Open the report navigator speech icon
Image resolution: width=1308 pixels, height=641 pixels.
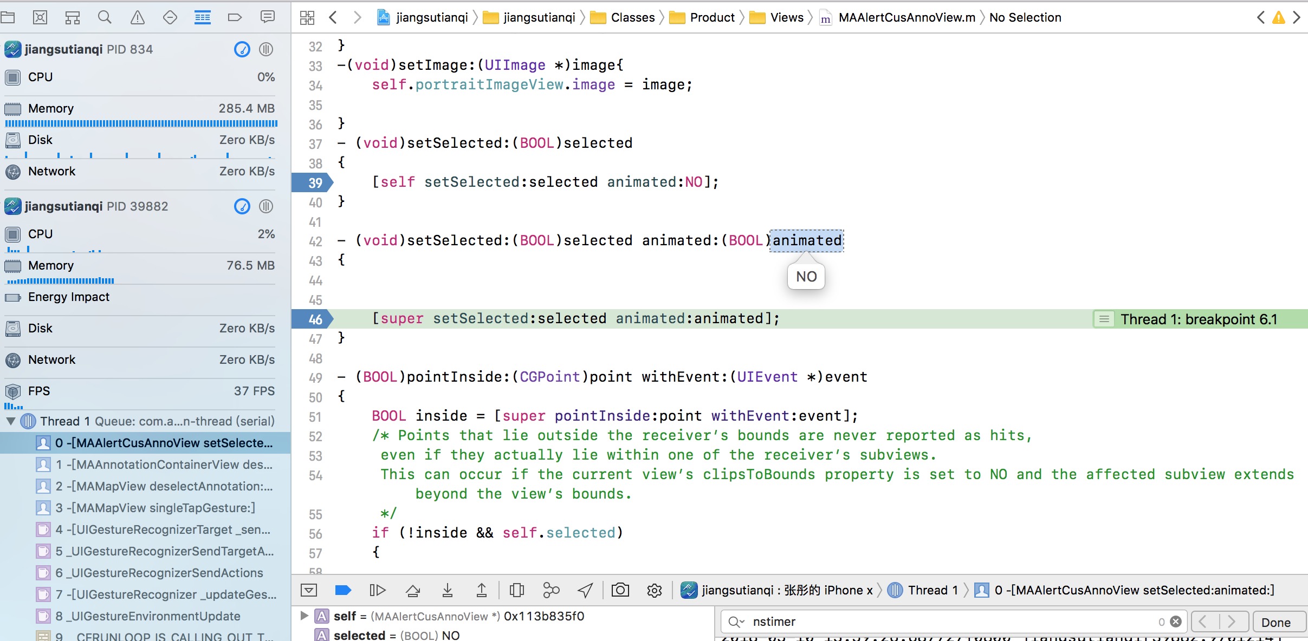coord(268,17)
